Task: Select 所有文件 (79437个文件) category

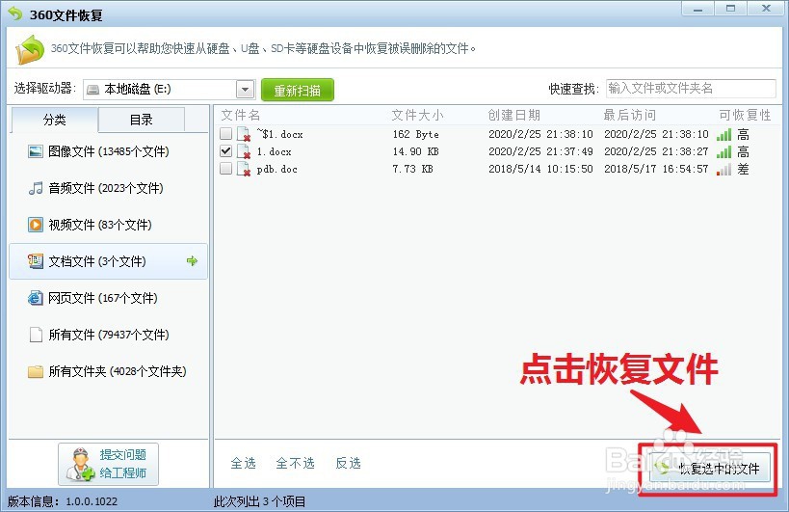Action: [108, 335]
